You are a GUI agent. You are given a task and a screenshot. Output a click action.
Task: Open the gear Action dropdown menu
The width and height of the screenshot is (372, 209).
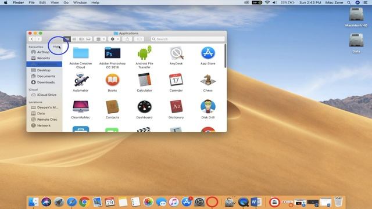pyautogui.click(x=114, y=39)
